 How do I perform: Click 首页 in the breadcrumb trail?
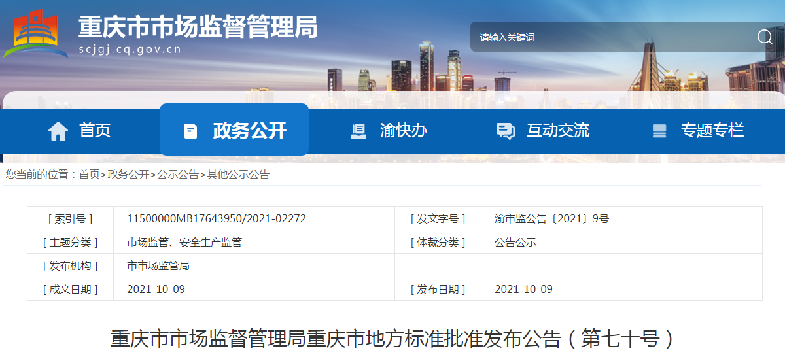90,175
